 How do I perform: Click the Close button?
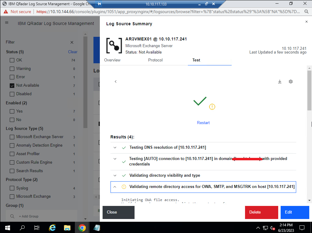coord(118,212)
